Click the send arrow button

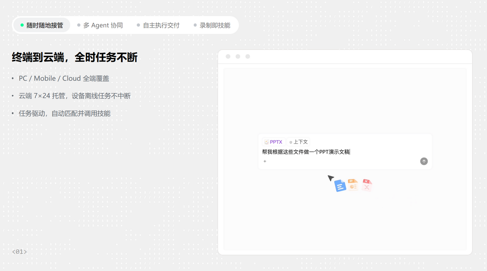coord(424,161)
